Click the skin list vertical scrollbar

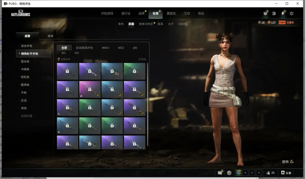pos(147,85)
